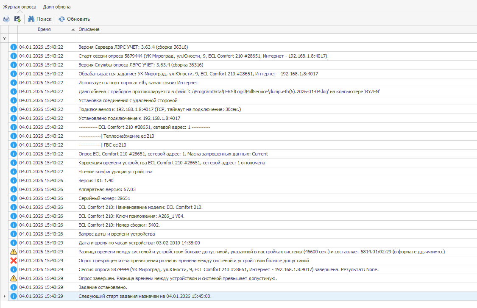Click the current row indicator arrow on the last row
Screen dimensions: 477x308
click(x=4, y=296)
